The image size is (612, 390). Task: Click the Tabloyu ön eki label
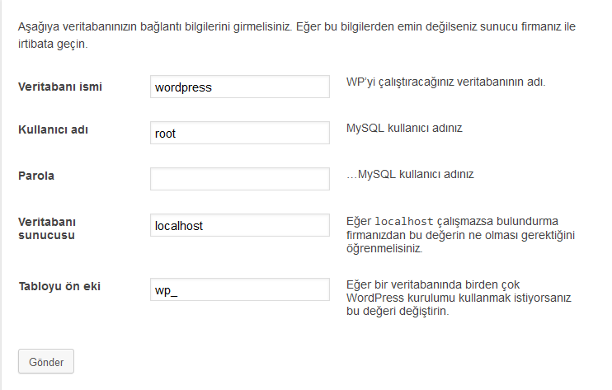click(x=59, y=286)
